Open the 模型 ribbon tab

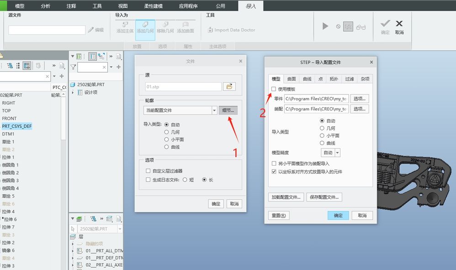click(20, 6)
